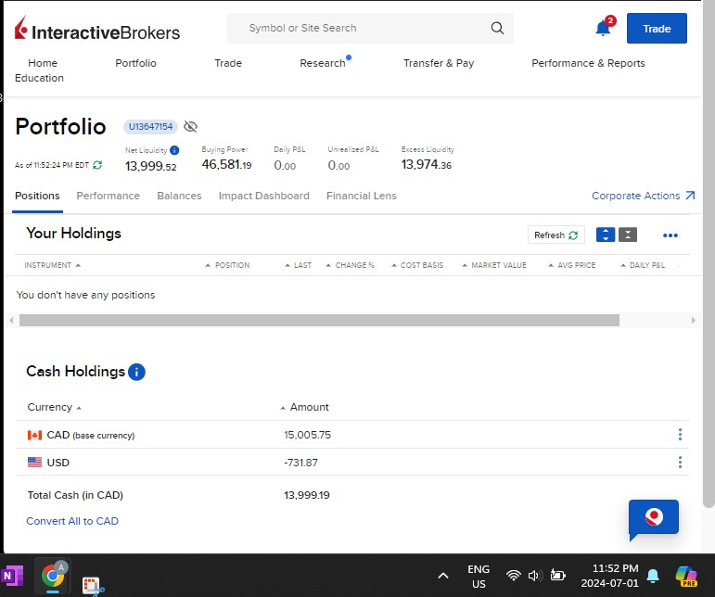715x597 pixels.
Task: Switch to the Performance tab
Action: pos(108,196)
